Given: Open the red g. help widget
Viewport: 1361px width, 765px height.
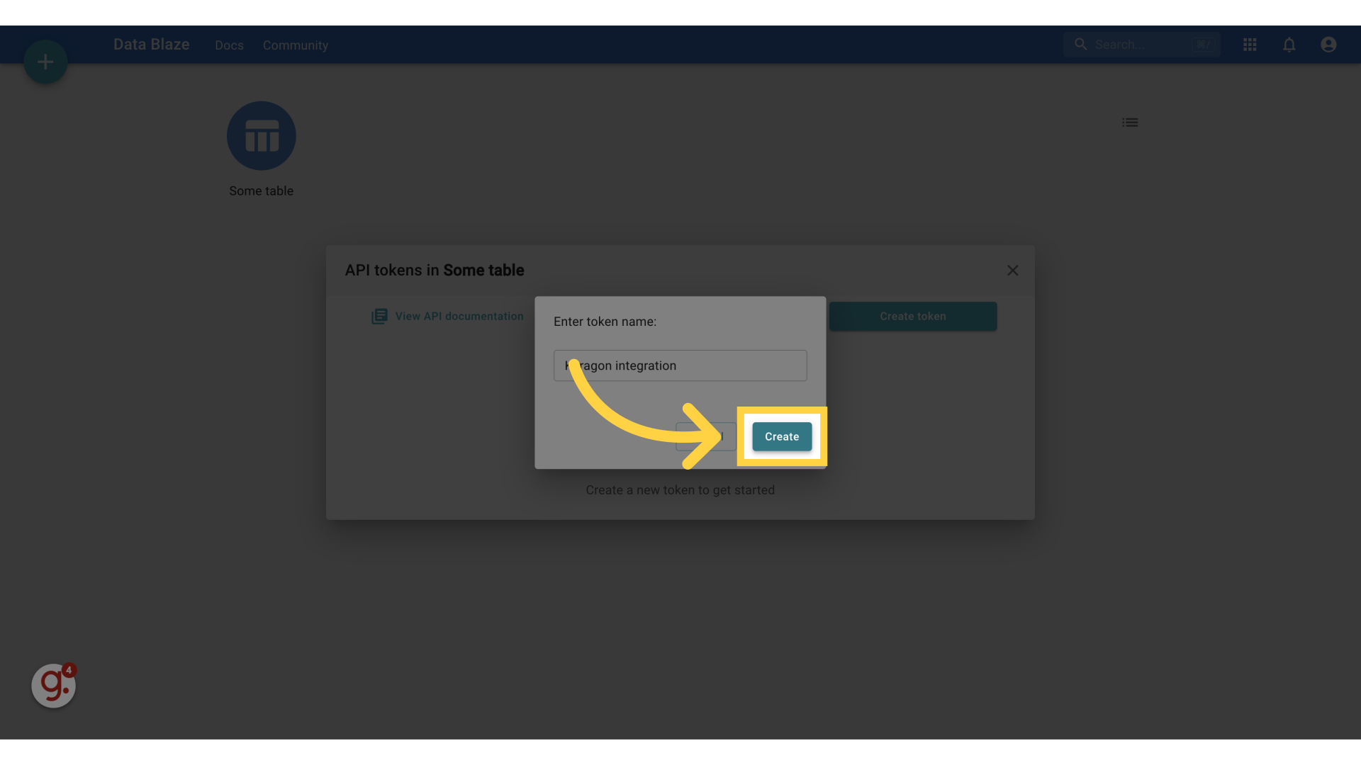Looking at the screenshot, I should [54, 685].
